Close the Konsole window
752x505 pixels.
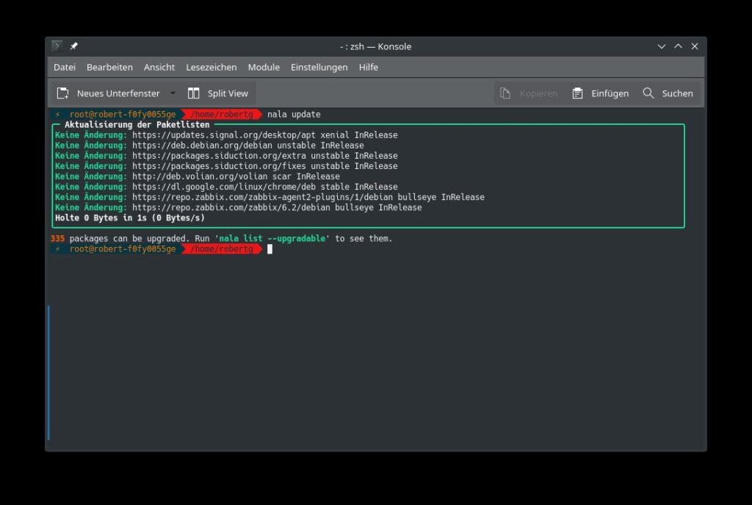695,46
